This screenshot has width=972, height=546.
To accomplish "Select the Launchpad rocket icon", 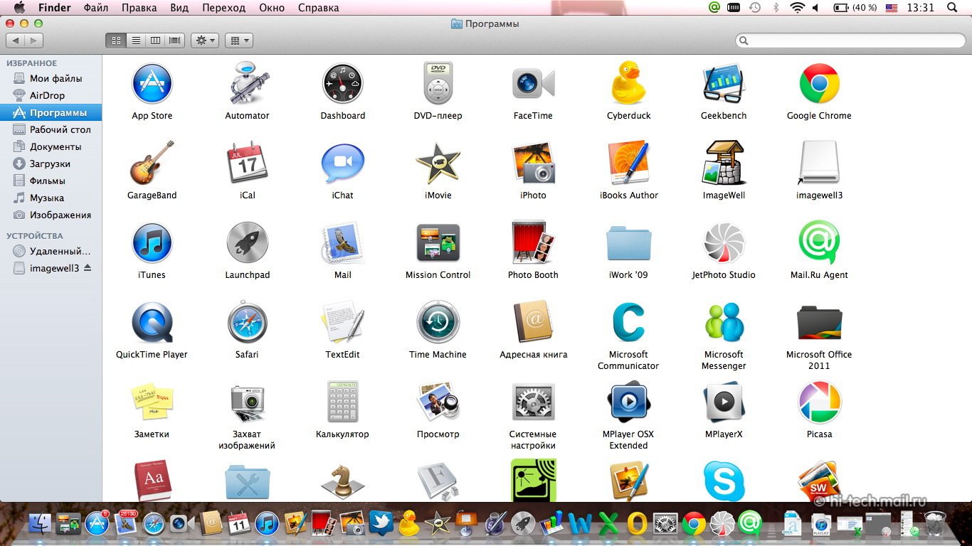I will point(248,243).
